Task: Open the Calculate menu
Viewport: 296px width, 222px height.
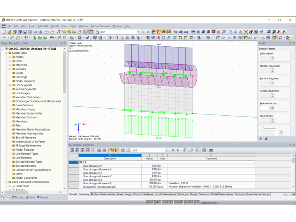Action: point(43,26)
